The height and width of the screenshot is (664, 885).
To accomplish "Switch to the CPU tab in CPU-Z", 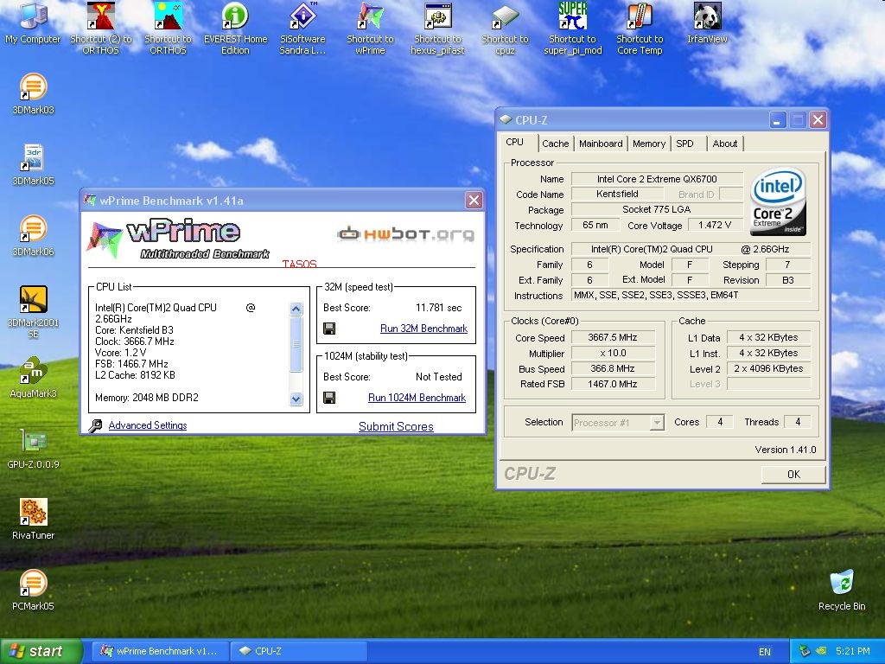I will tap(514, 143).
